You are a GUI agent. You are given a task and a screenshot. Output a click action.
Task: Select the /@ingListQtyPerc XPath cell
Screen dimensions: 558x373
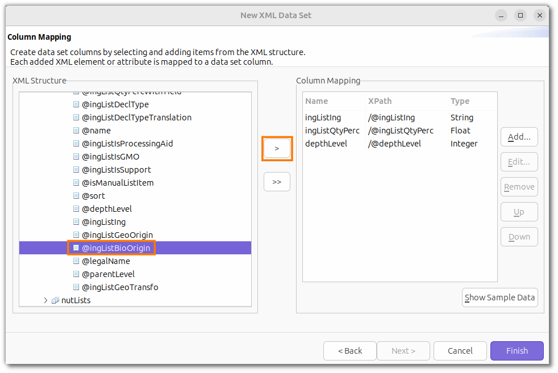401,131
